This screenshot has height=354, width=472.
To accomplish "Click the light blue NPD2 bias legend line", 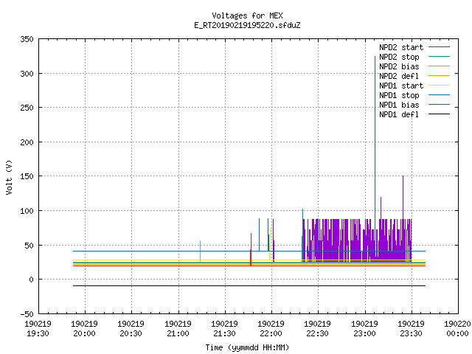I will [439, 66].
